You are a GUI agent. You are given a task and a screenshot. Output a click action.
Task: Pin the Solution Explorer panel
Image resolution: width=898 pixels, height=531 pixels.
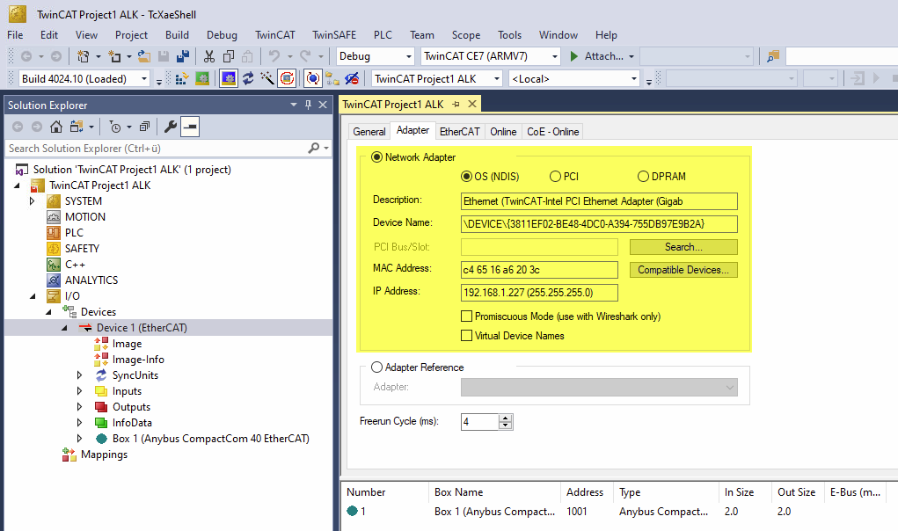pyautogui.click(x=308, y=105)
